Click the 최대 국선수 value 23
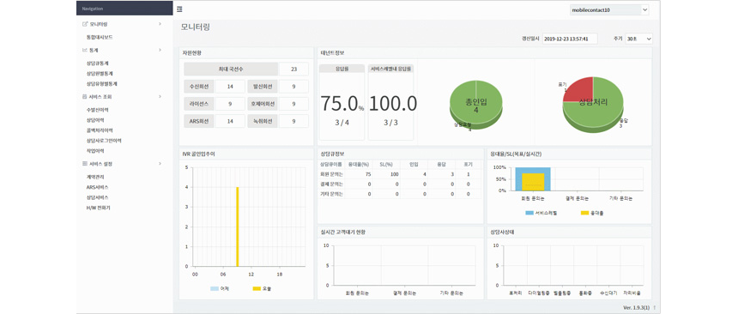Image resolution: width=738 pixels, height=314 pixels. coord(293,69)
